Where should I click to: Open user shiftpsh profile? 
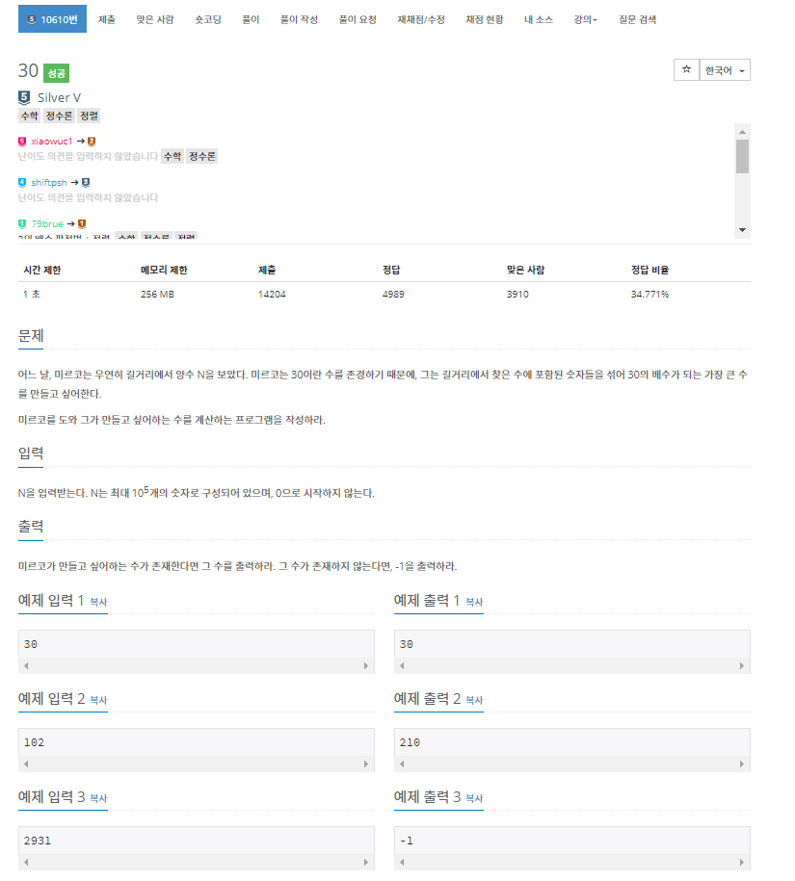pos(49,183)
